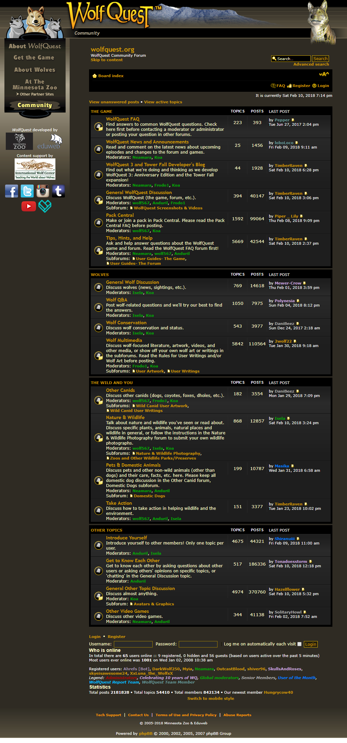This screenshot has width=347, height=743.
Task: Click the forum icon for Introduce Yourself
Action: 99,545
